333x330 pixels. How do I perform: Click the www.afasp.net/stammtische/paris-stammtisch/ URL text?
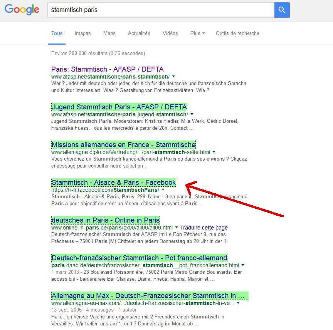click(111, 77)
